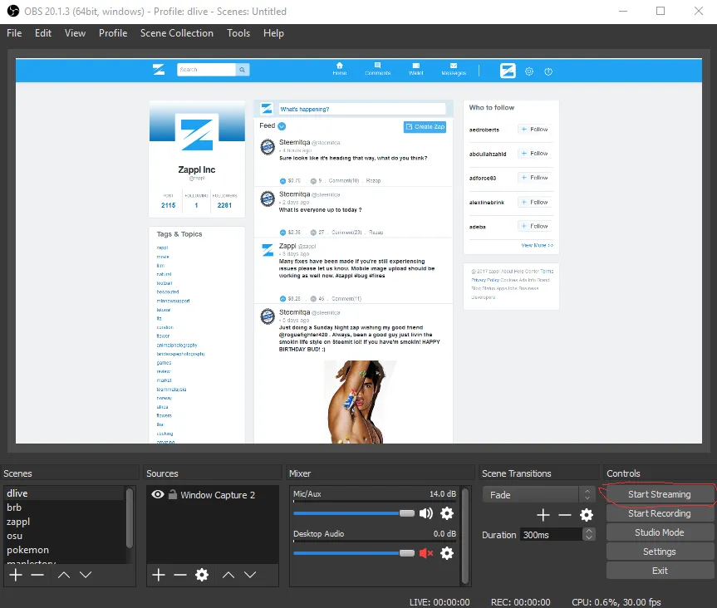Screen dimensions: 717x608
Task: Open OBS Settings button
Action: (659, 552)
